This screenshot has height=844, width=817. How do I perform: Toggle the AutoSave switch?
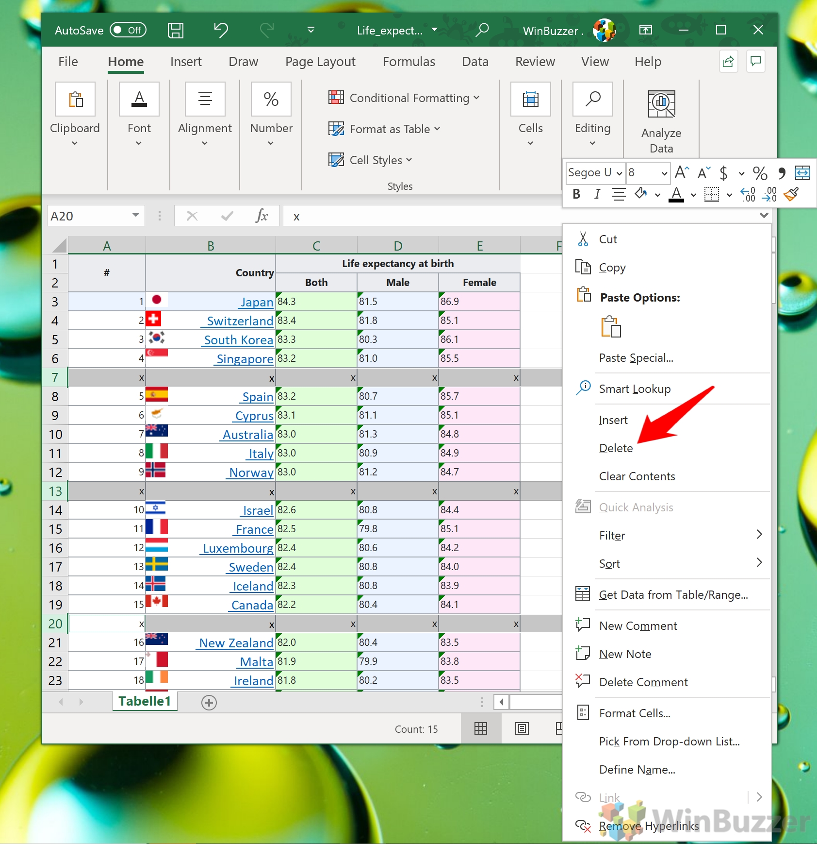[128, 30]
